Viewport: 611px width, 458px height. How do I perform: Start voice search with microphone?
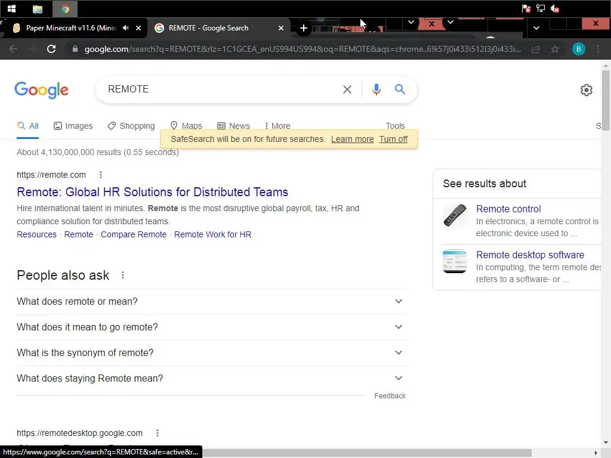376,89
